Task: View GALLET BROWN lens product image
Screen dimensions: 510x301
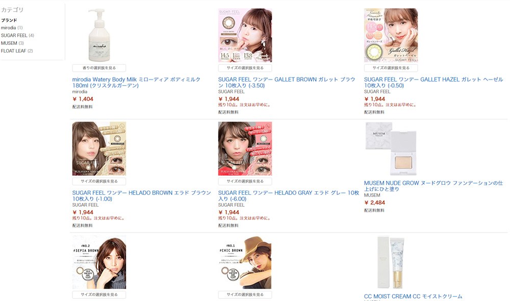Action: coord(245,35)
